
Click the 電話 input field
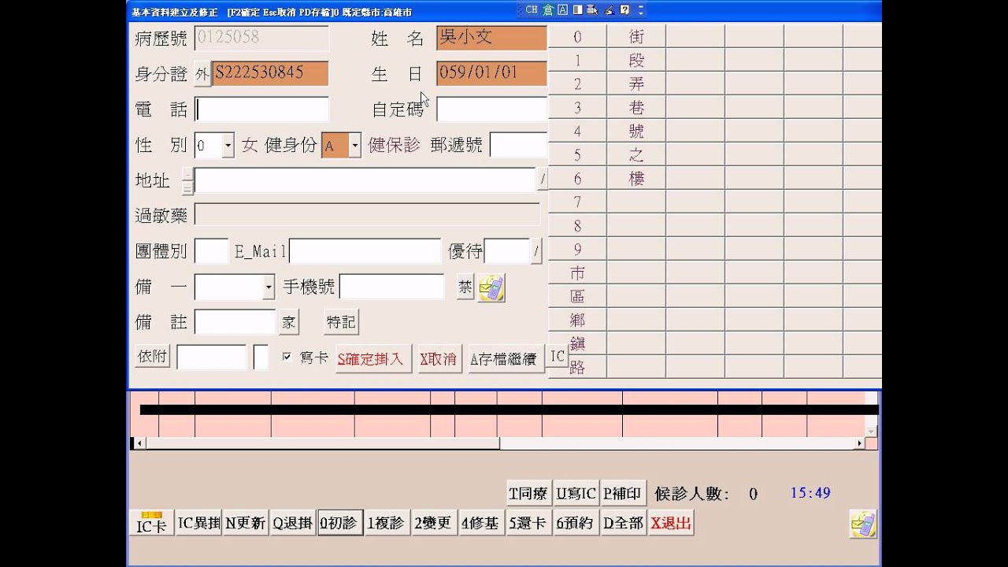[x=261, y=109]
